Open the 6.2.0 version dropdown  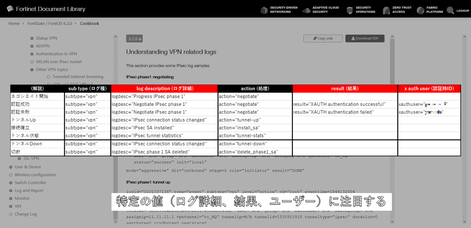click(x=135, y=39)
